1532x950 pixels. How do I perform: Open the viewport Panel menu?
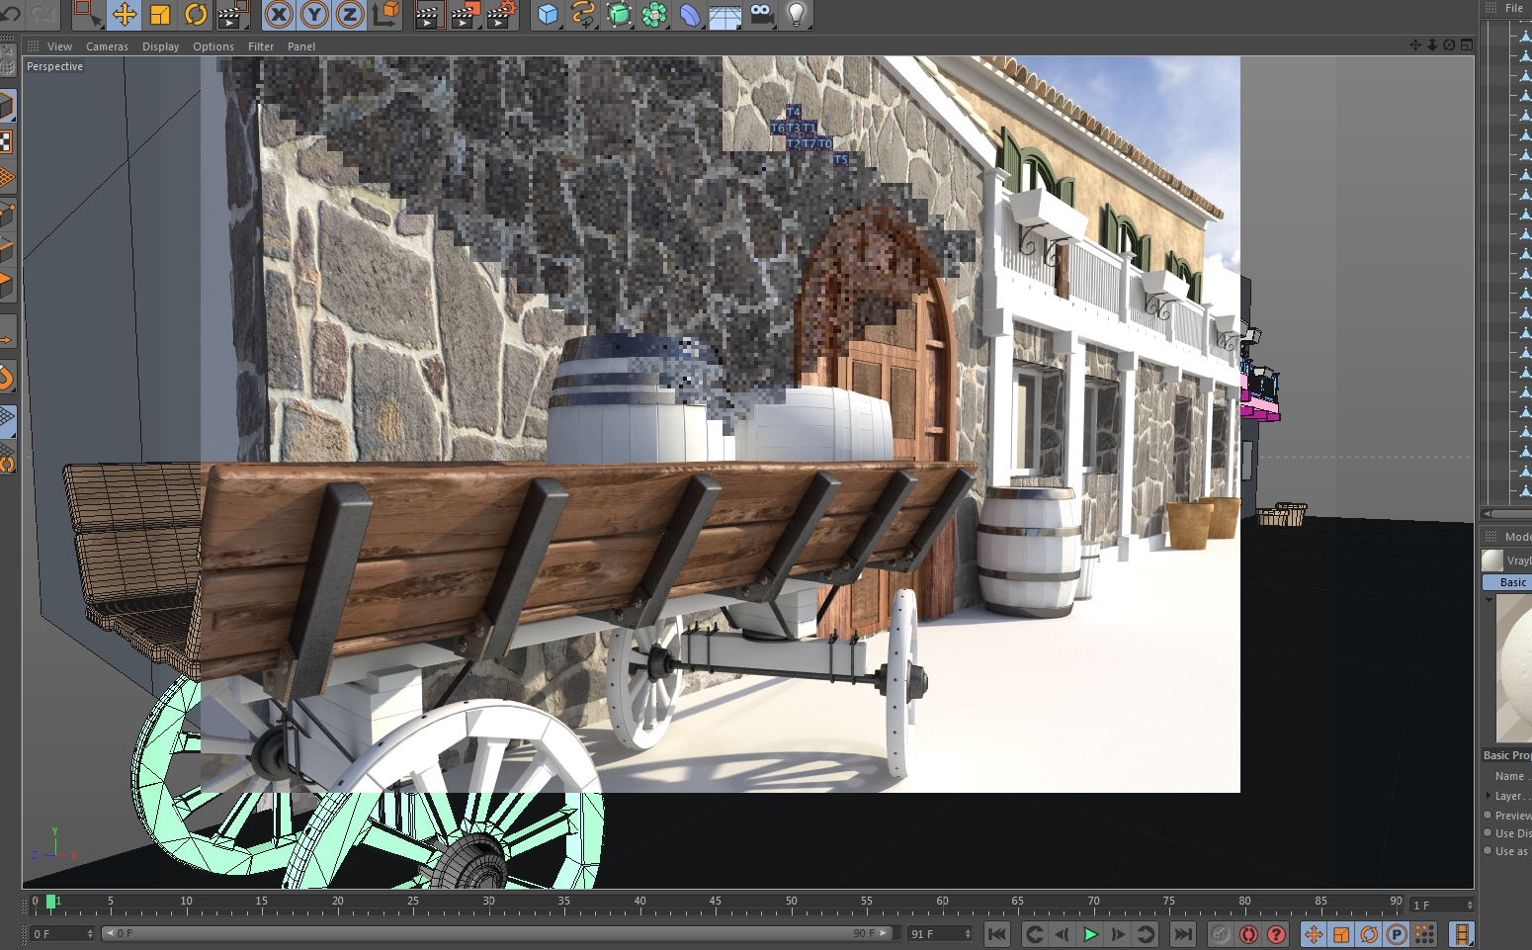pyautogui.click(x=301, y=46)
